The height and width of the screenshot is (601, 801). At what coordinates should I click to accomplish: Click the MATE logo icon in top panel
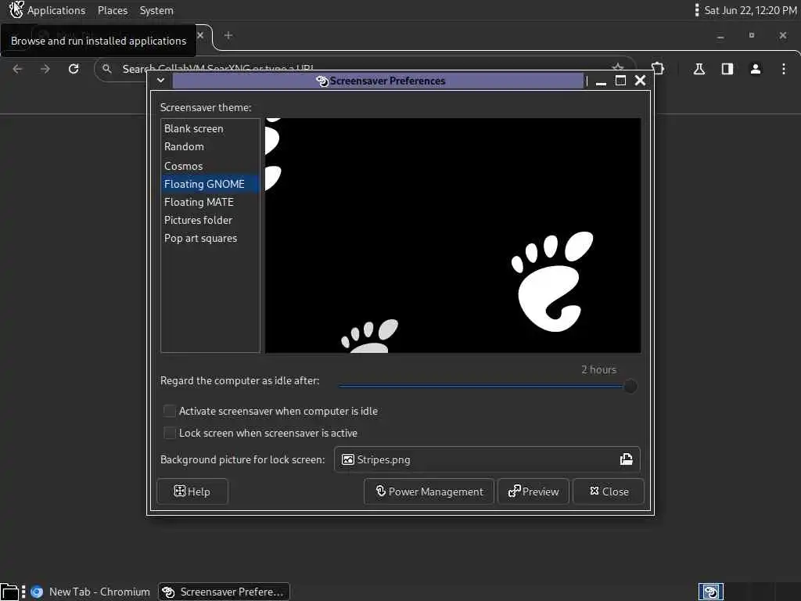point(16,9)
